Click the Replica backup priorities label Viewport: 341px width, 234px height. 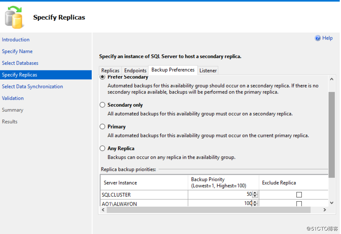click(x=128, y=169)
